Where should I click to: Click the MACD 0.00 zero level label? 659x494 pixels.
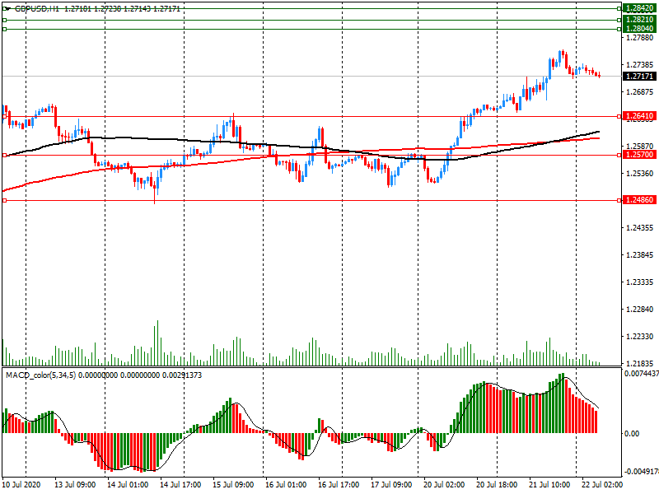coord(633,433)
